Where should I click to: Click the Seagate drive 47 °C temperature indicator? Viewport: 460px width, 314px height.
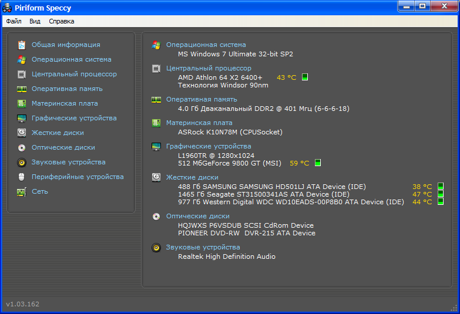(440, 194)
